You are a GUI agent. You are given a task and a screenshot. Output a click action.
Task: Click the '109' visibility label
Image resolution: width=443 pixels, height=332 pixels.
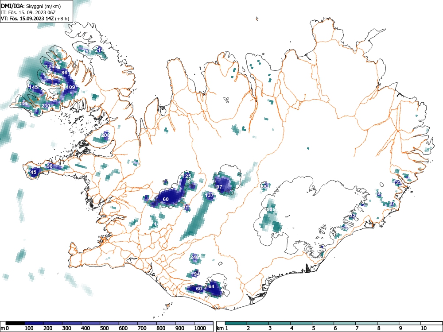point(70,87)
